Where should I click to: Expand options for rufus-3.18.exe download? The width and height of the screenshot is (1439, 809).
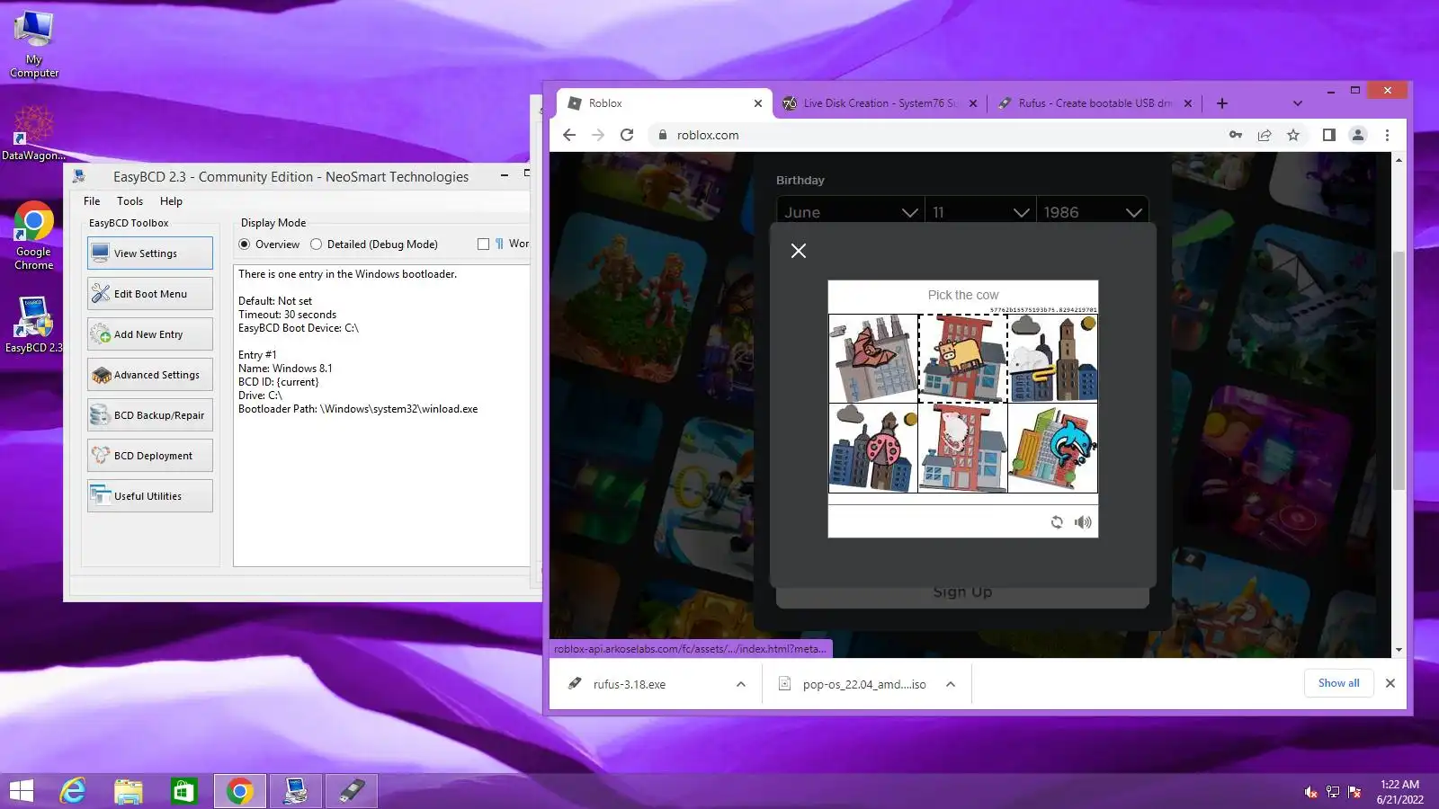(740, 684)
